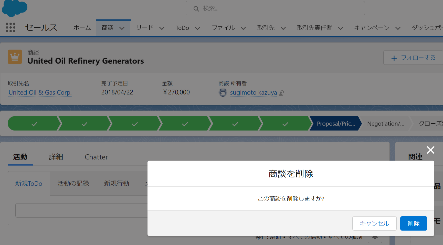Open the App Launcher grid icon
This screenshot has width=443, height=245.
point(10,27)
